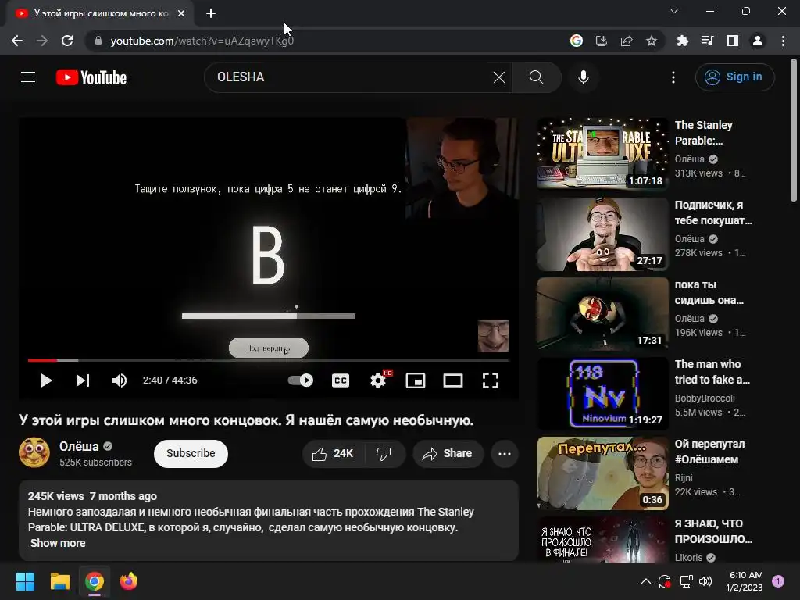Start voice search with the microphone

(x=583, y=77)
